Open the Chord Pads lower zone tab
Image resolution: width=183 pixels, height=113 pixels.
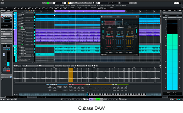tap(41, 97)
